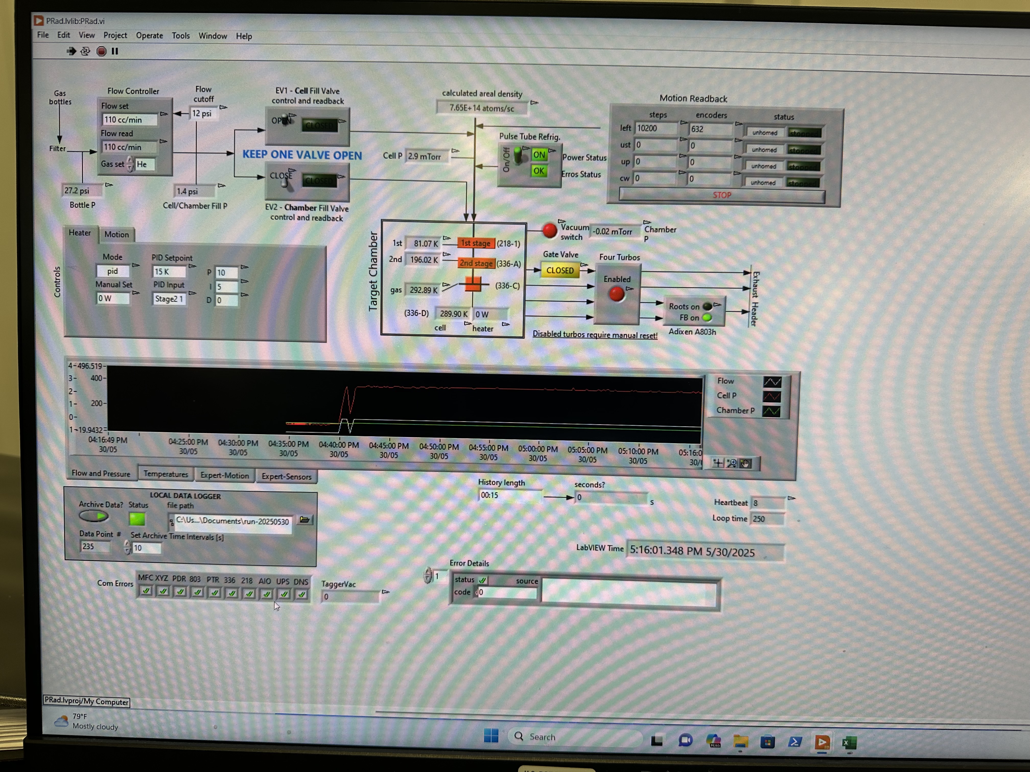Screen dimensions: 1030x772
Task: Click the Run Continuously toolbar icon
Action: point(85,51)
